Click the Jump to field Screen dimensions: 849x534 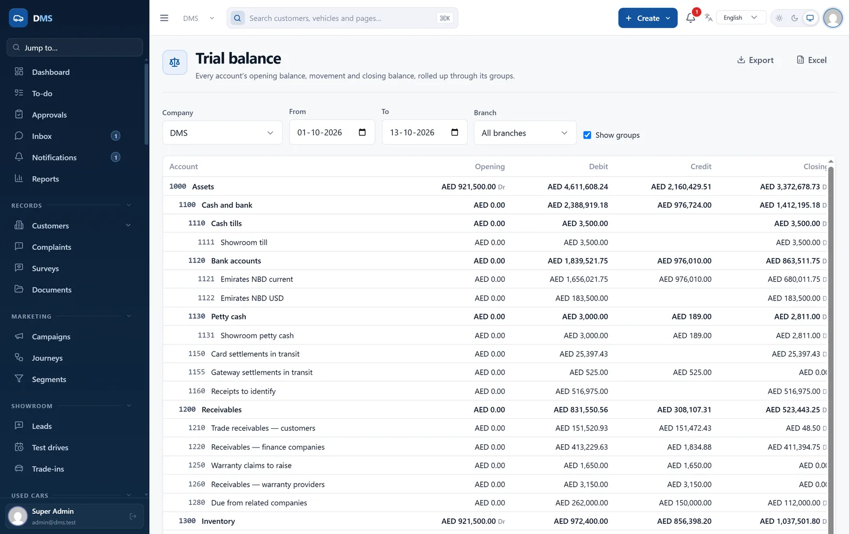coord(74,47)
